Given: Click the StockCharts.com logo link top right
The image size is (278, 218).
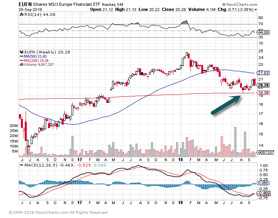Looking at the screenshot, I should click(240, 4).
